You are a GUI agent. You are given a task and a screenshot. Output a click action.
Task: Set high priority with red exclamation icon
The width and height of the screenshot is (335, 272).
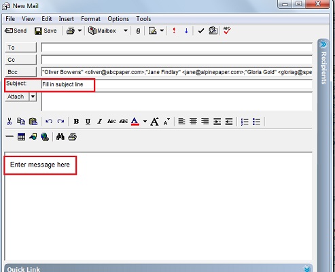point(174,31)
